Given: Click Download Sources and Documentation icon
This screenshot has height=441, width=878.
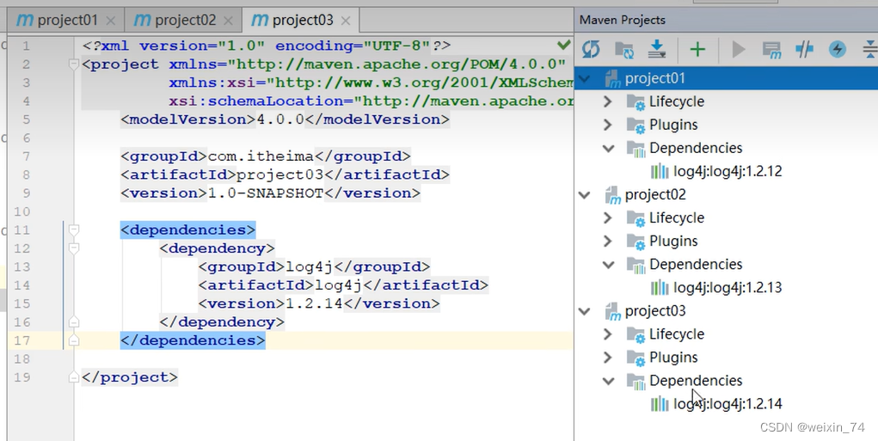Looking at the screenshot, I should click(657, 49).
